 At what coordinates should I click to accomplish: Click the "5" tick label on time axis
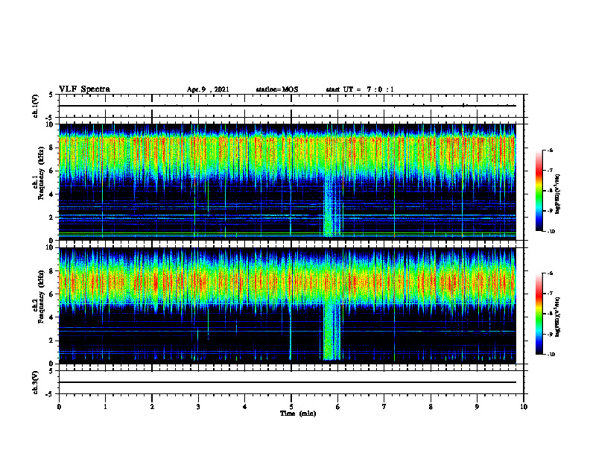(291, 407)
